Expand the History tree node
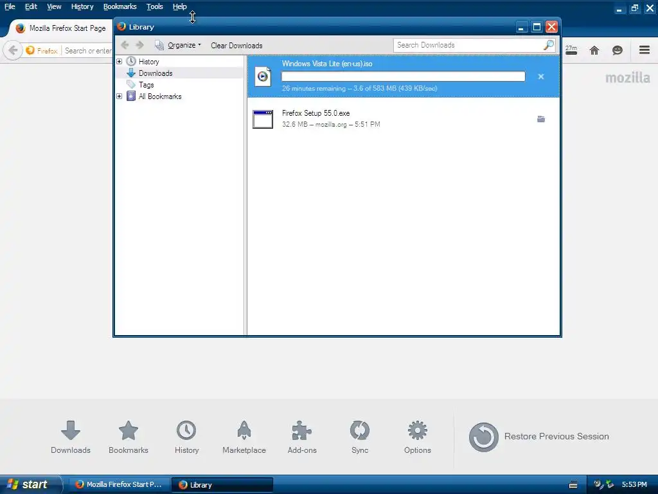The image size is (658, 494). (119, 61)
